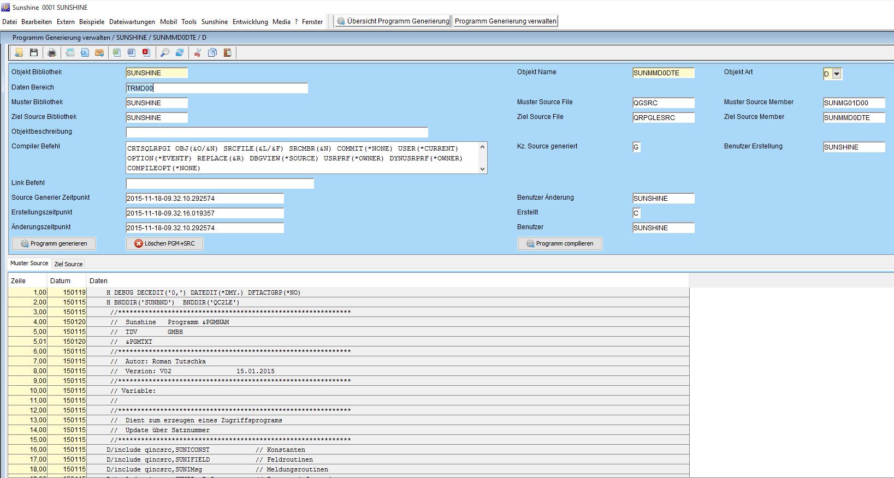Image resolution: width=894 pixels, height=478 pixels.
Task: Switch to Programm Generierung verwalten window
Action: coord(505,21)
